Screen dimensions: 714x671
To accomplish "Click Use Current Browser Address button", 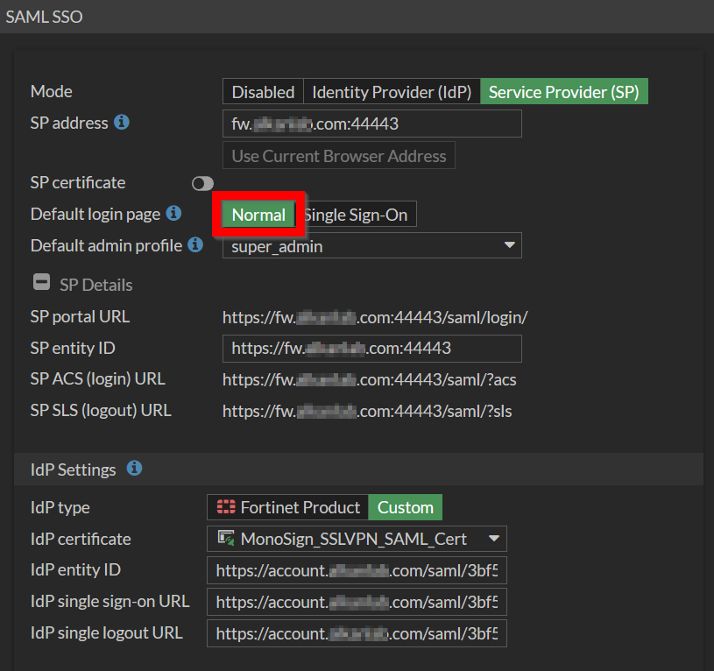I will pyautogui.click(x=338, y=156).
